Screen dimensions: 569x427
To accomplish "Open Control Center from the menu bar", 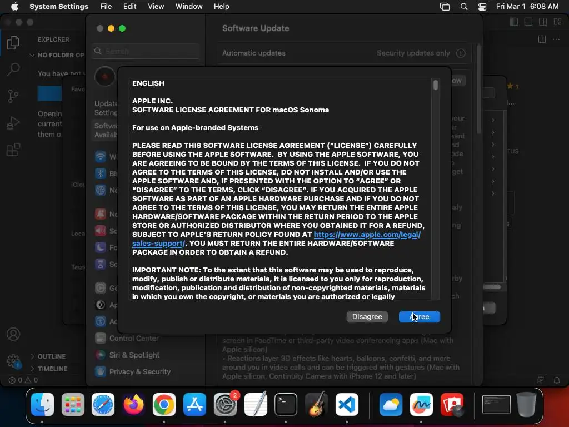I will coord(482,7).
